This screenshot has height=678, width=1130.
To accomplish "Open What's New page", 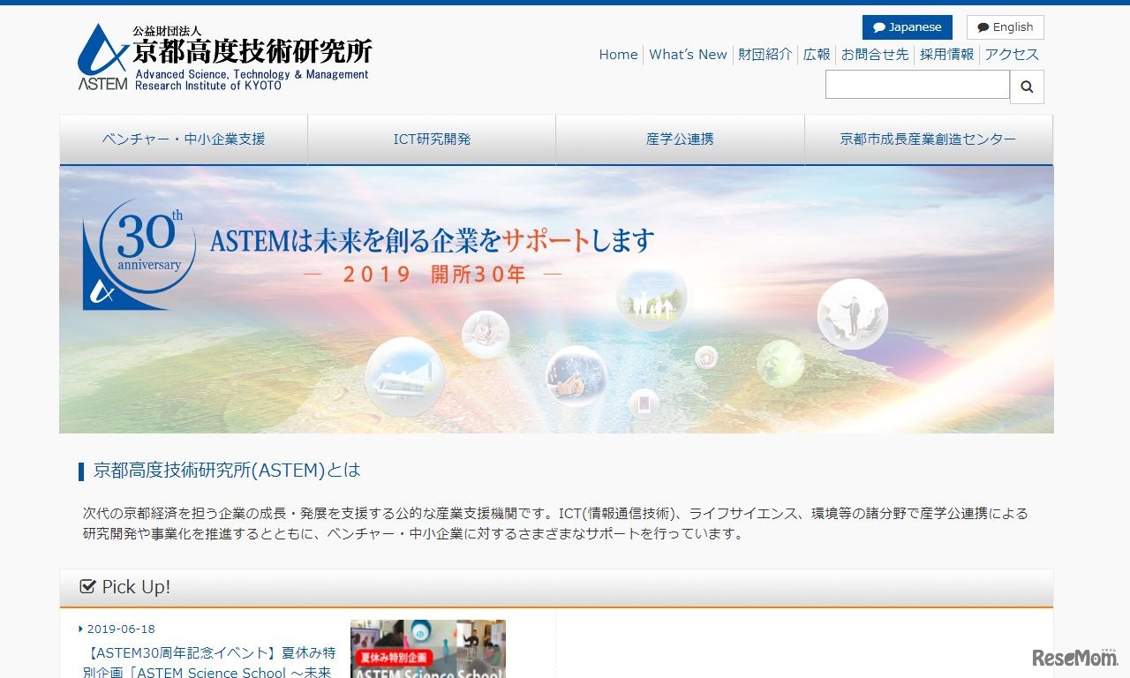I will point(688,55).
